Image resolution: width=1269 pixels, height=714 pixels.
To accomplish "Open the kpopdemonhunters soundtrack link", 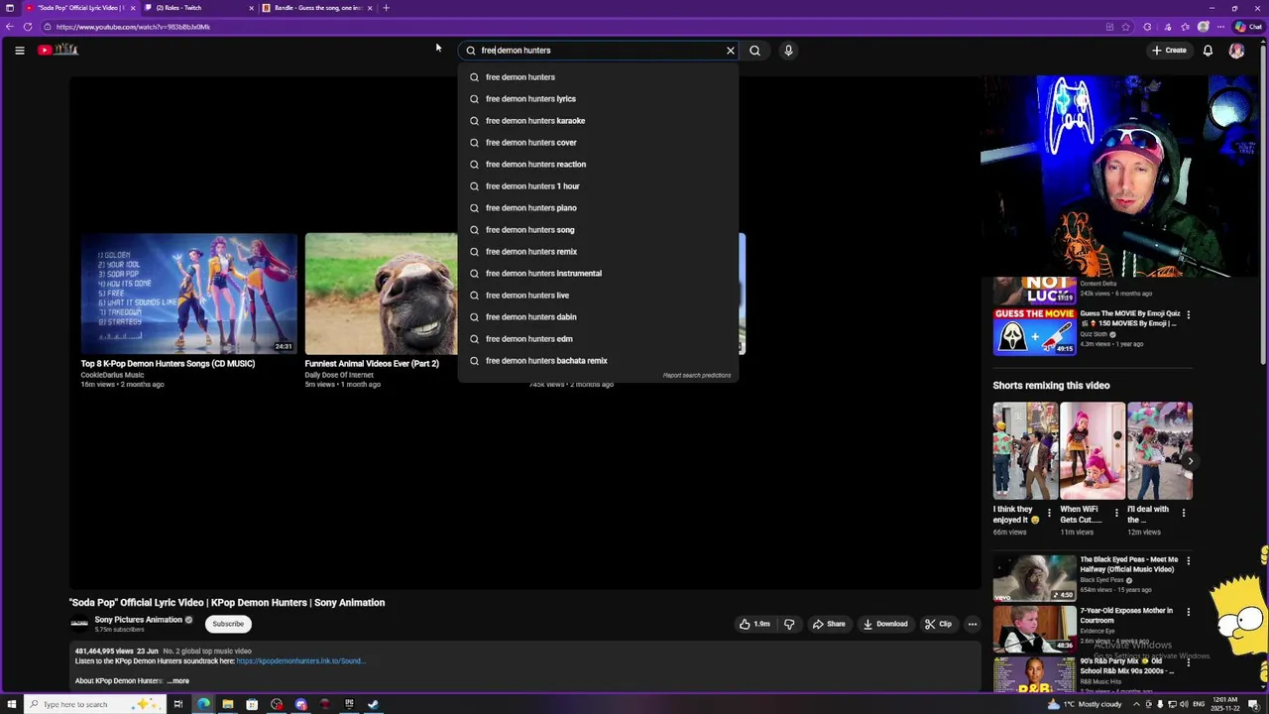I will (x=301, y=661).
